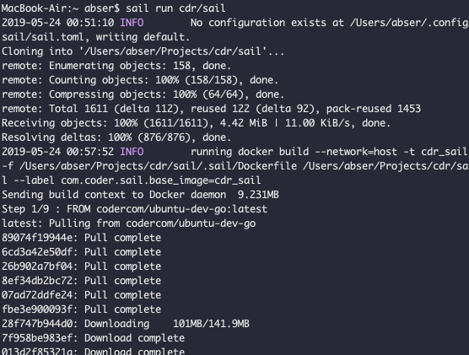Click the Downloading 101MB/141.9MB progress text
The width and height of the screenshot is (469, 355).
click(167, 324)
